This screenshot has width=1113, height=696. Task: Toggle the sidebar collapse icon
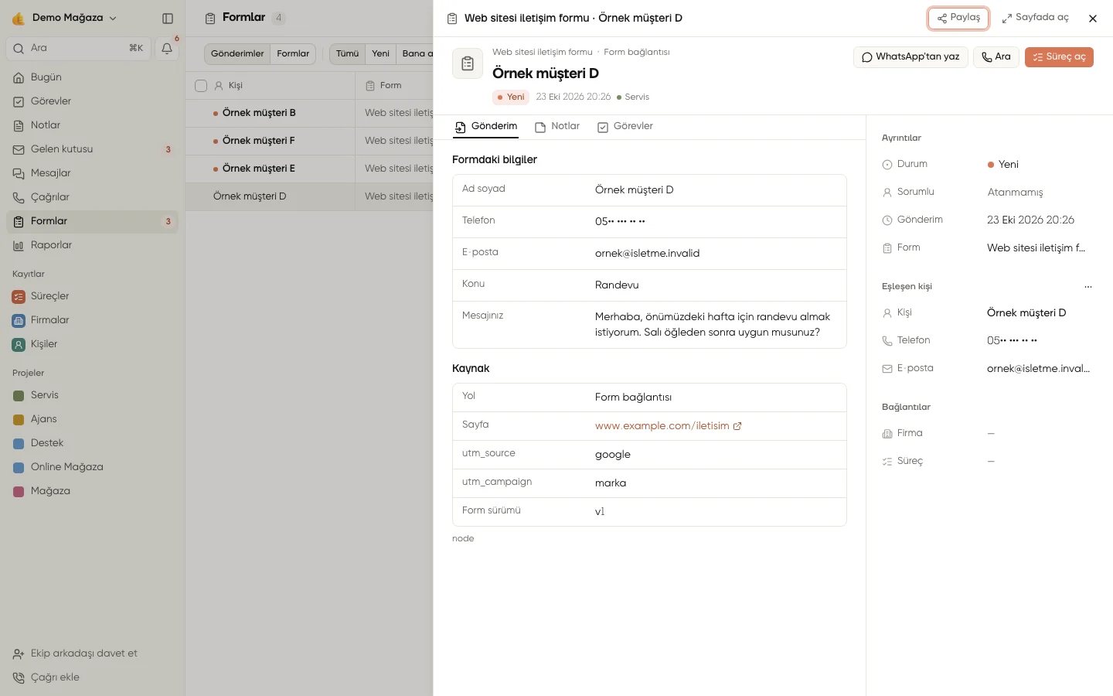[x=168, y=18]
